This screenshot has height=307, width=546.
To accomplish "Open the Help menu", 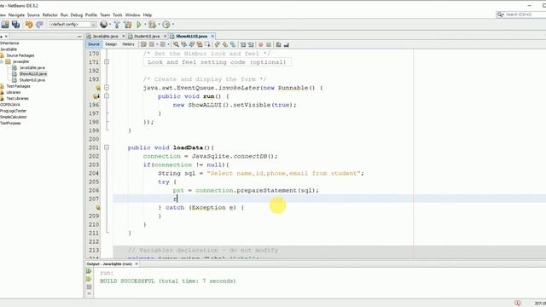I will pos(148,15).
